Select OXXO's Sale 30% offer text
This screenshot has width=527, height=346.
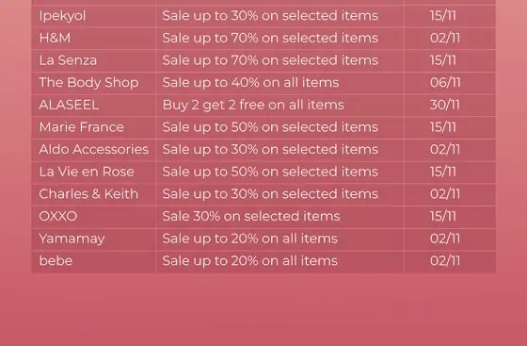251,216
